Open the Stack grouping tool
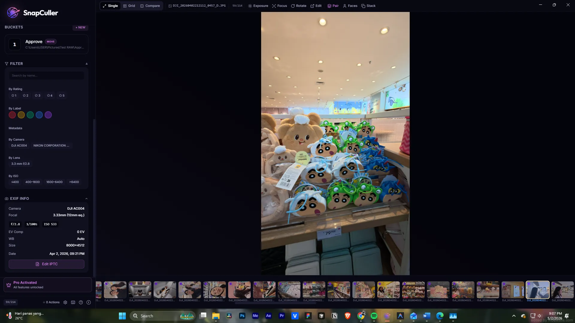This screenshot has height=323, width=575. click(368, 6)
